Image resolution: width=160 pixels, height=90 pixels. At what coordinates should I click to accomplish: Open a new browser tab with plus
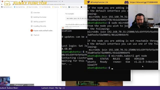coord(62,1)
